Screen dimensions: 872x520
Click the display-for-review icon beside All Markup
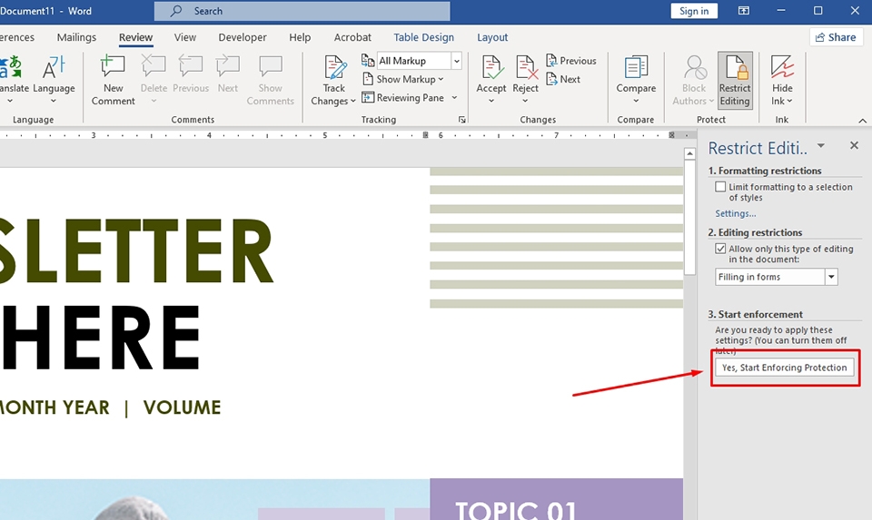click(368, 60)
